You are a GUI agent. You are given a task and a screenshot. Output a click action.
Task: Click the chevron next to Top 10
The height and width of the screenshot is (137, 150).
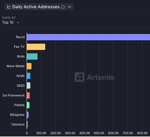(18, 23)
